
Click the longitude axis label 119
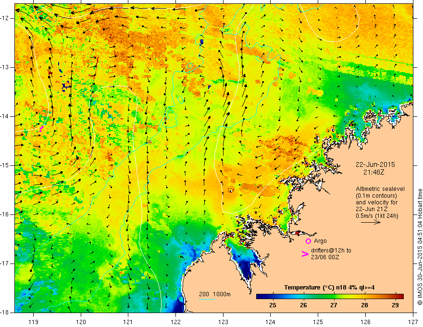tap(34, 322)
